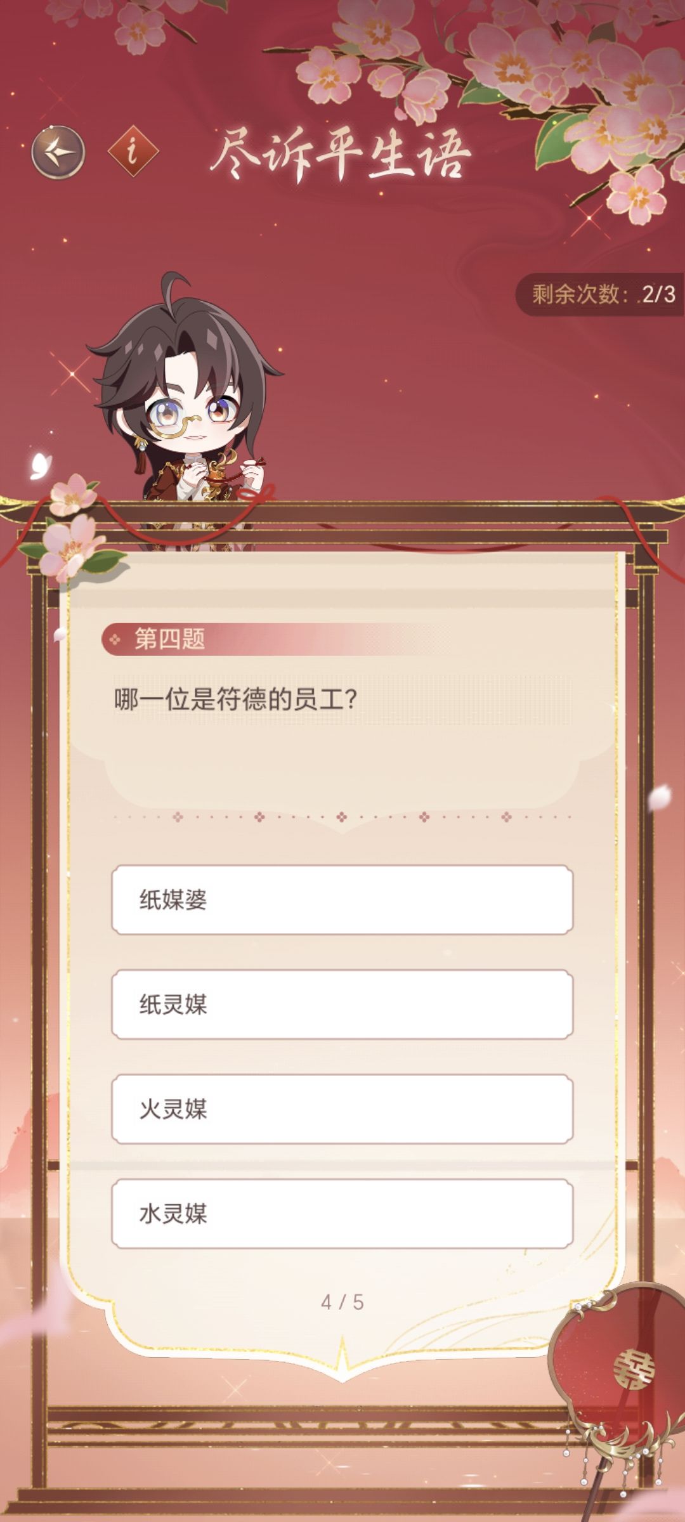Choose the 水灵媒 option

pos(342,1213)
